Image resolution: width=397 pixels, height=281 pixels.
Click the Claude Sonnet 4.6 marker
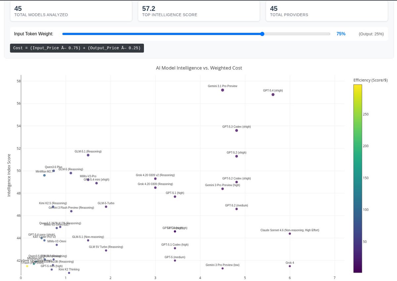(x=290, y=234)
